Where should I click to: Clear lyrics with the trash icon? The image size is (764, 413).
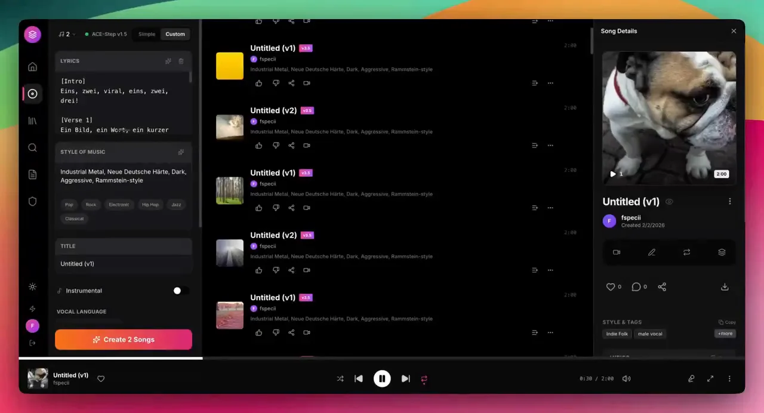coord(181,61)
